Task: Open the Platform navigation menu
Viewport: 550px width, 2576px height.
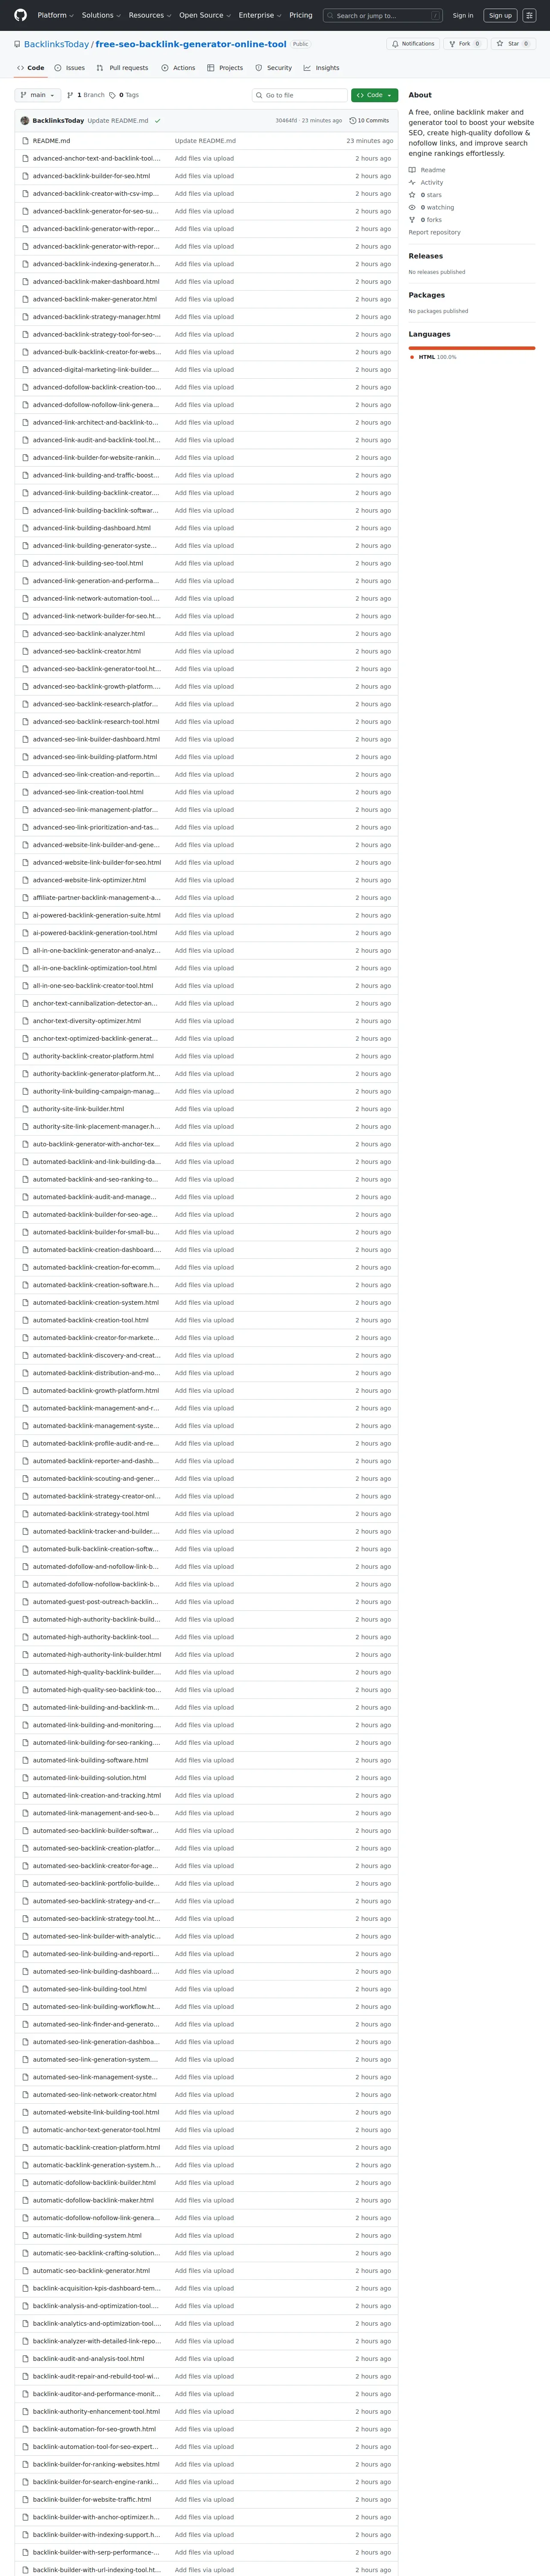Action: (x=55, y=15)
